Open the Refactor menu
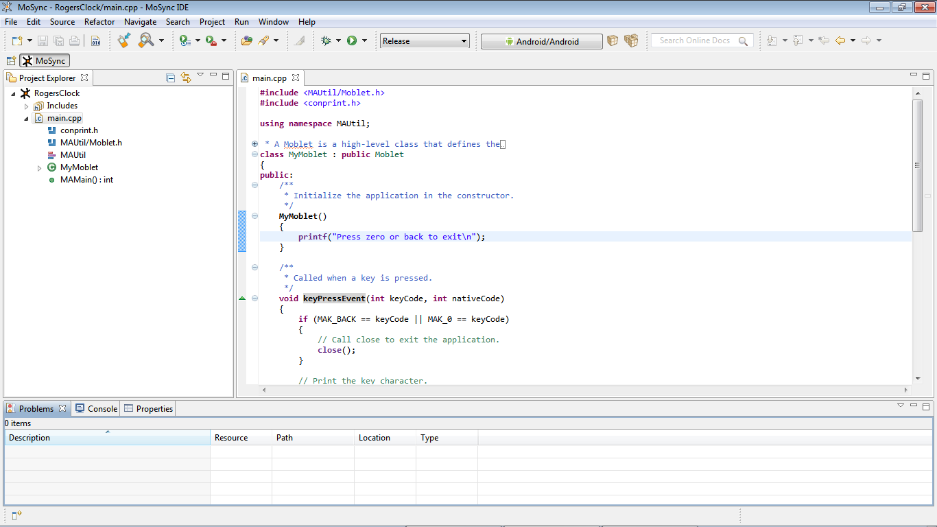This screenshot has height=527, width=937. tap(99, 22)
